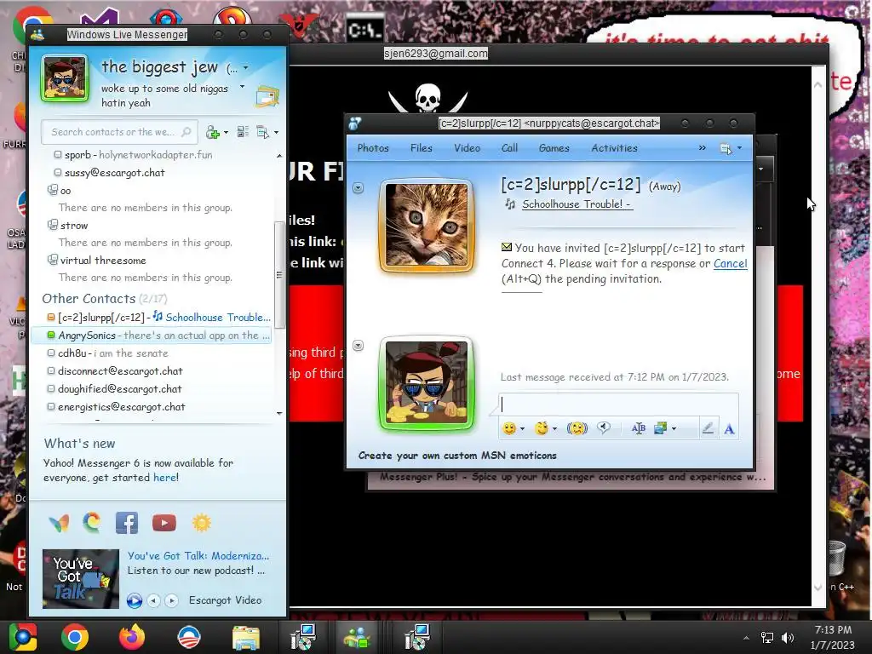Click the Escargot Video link

(225, 600)
